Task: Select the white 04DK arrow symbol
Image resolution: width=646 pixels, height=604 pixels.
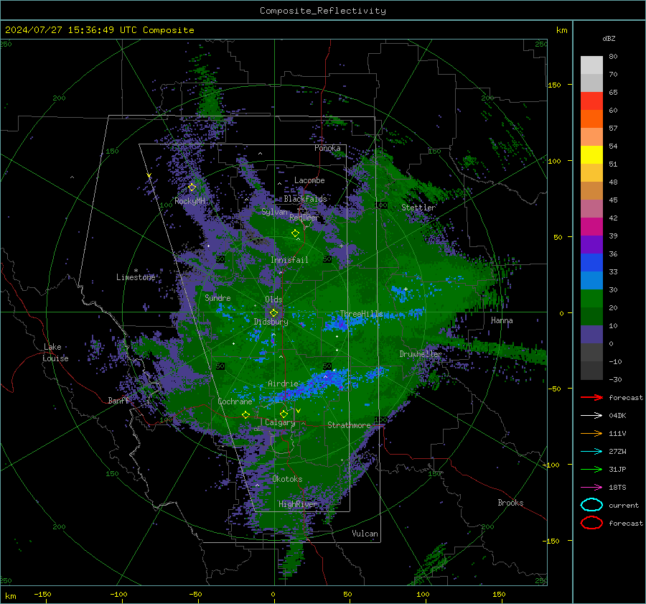Action: [591, 416]
